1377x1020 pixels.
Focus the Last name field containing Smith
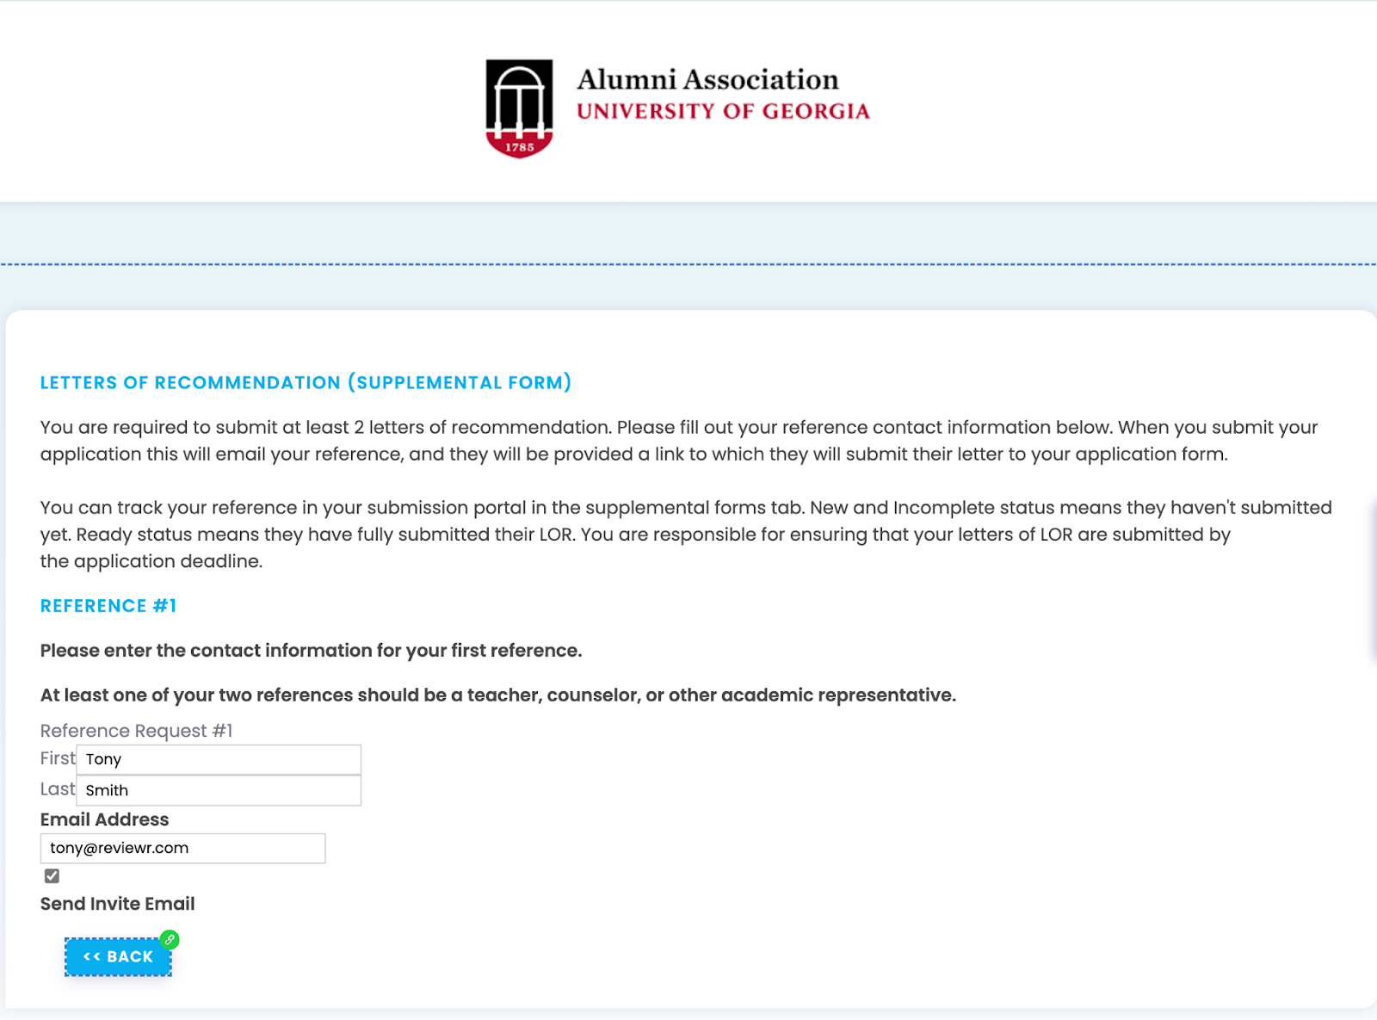(x=219, y=790)
